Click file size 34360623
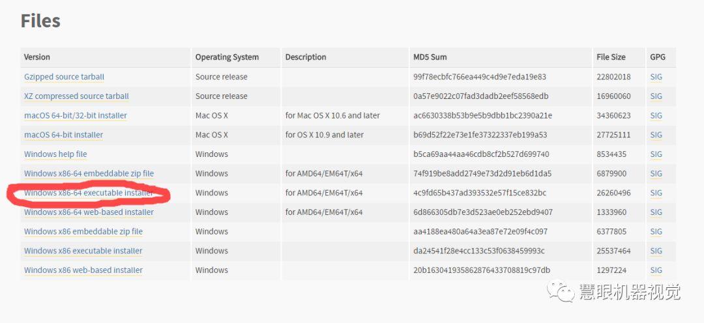Image resolution: width=704 pixels, height=323 pixels. (613, 115)
